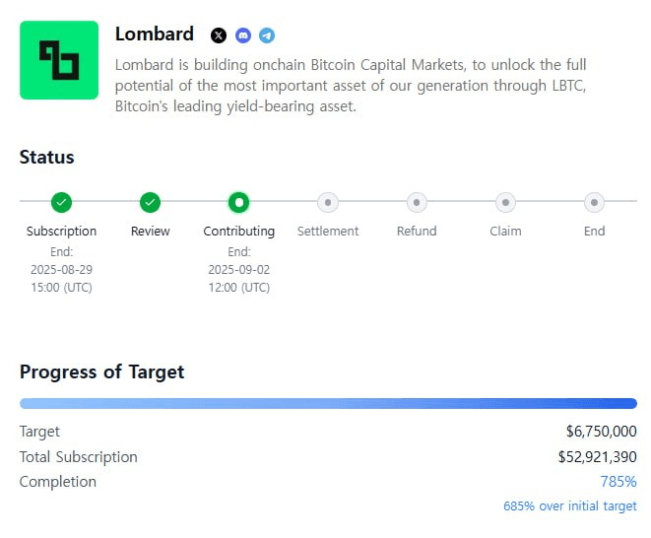
Task: Click the $52,921,390 total subscription amount
Action: click(597, 457)
